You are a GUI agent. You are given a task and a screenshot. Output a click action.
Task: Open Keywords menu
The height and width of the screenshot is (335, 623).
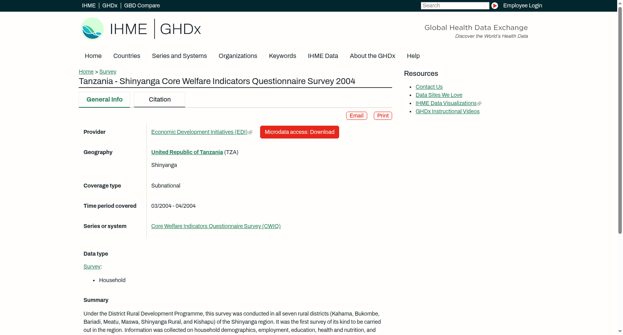[283, 56]
